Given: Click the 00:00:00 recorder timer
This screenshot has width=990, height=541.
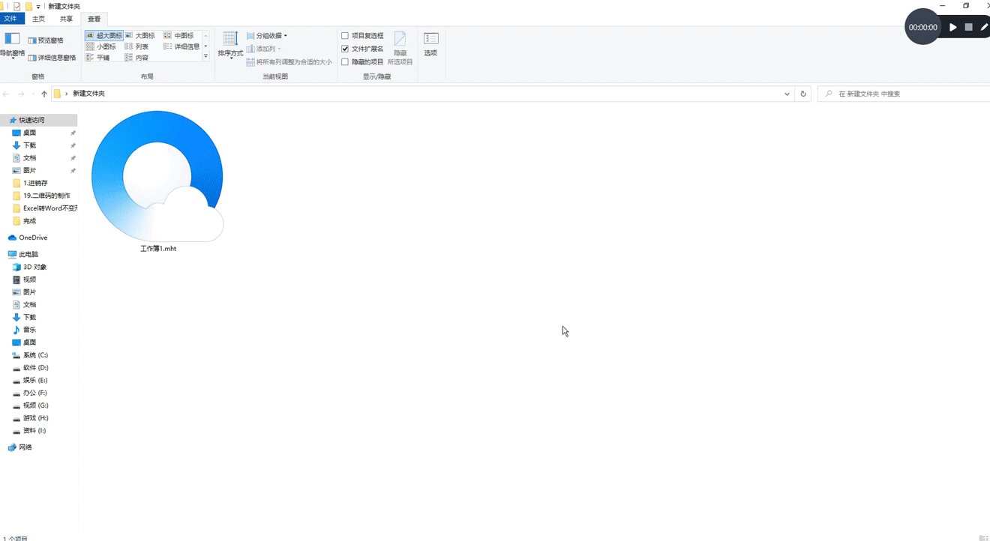Looking at the screenshot, I should [x=923, y=27].
